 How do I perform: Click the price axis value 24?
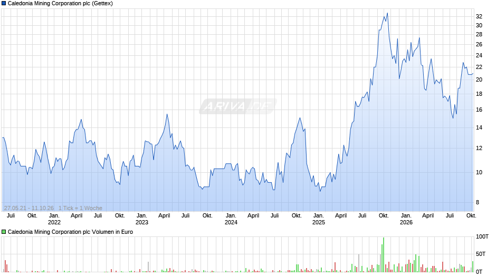click(479, 56)
